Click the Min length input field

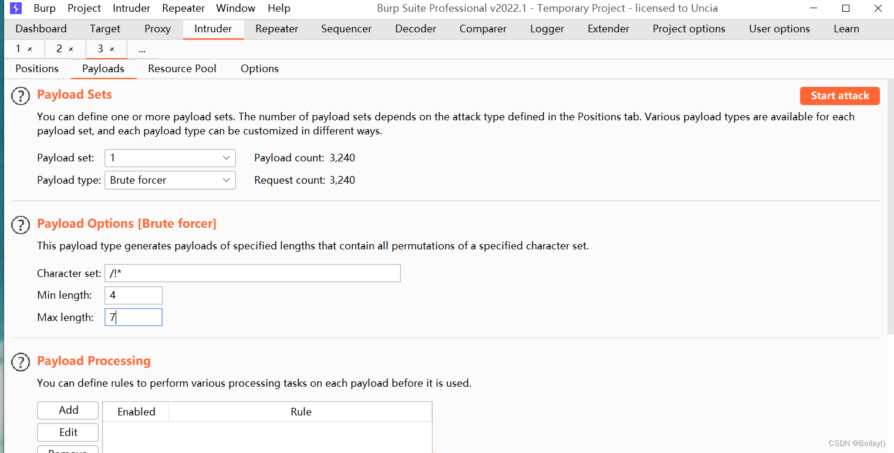(x=133, y=295)
